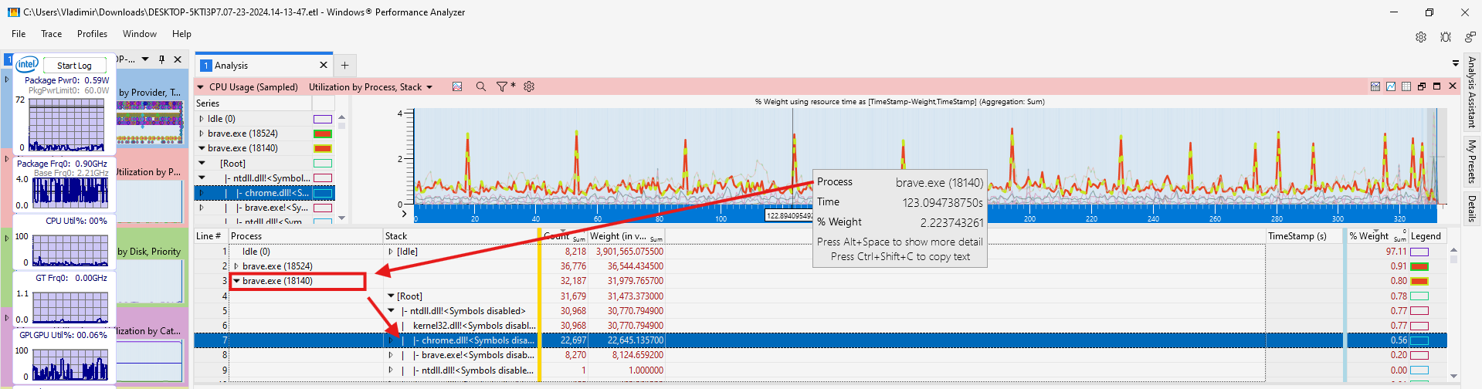This screenshot has height=389, width=1482.
Task: Open the File menu
Action: [19, 34]
